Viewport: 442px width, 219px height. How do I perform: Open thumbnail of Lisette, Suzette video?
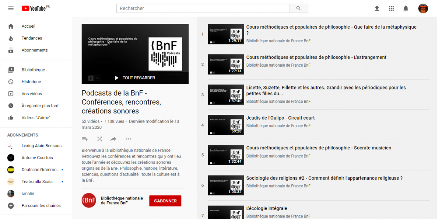coord(226,95)
